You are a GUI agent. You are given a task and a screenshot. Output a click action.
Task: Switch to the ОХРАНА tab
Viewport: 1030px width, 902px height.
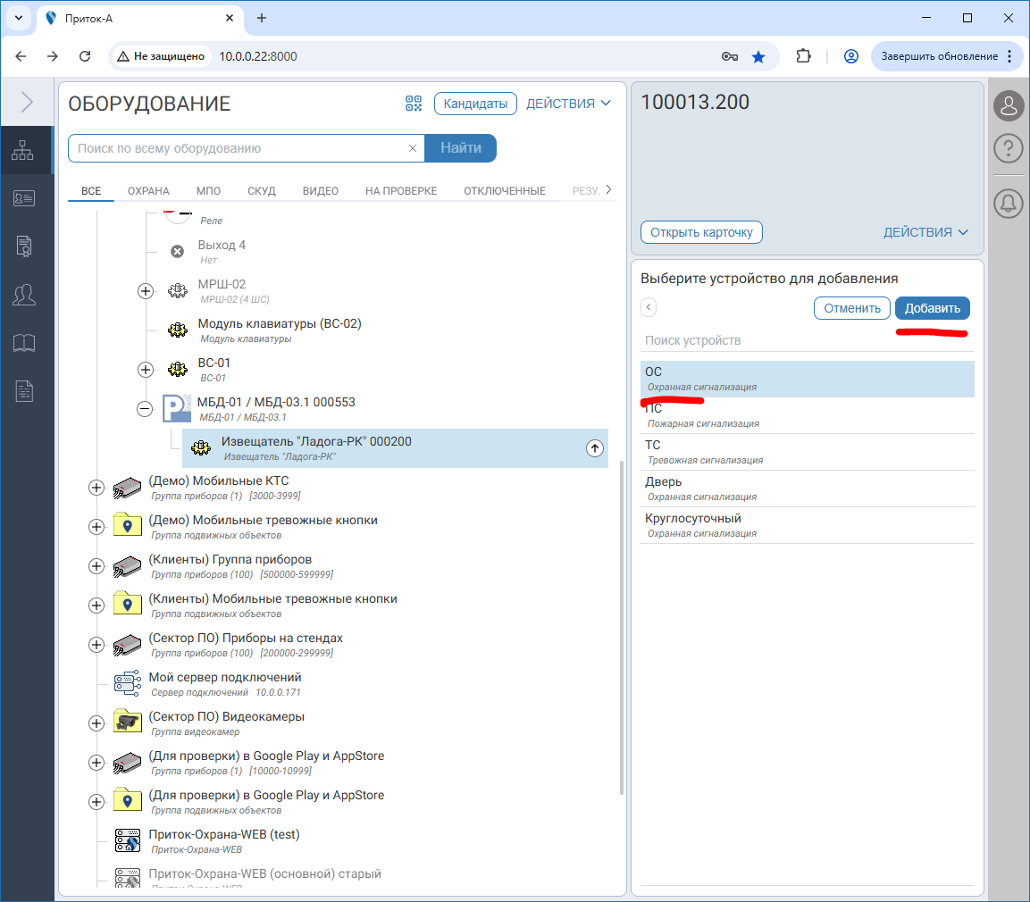pos(148,191)
